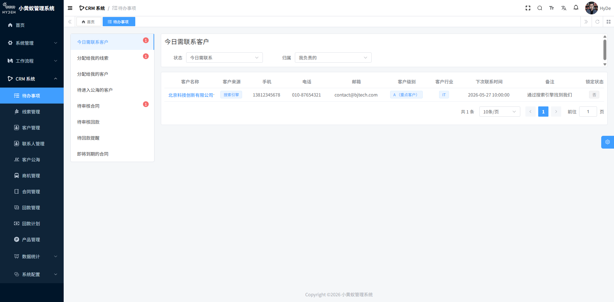Screen dimensions: 614x302
Task: Open the notifications bell
Action: (576, 8)
